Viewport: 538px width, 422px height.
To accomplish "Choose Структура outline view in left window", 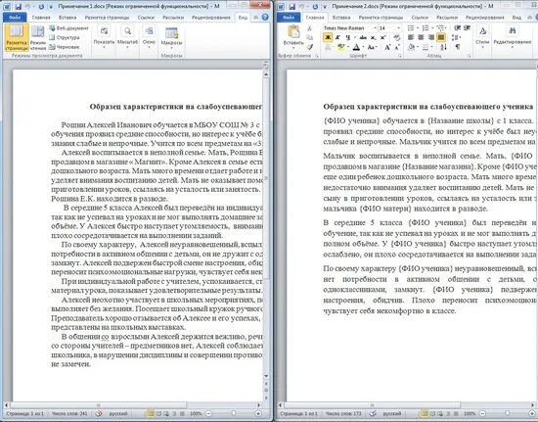I will pos(65,37).
